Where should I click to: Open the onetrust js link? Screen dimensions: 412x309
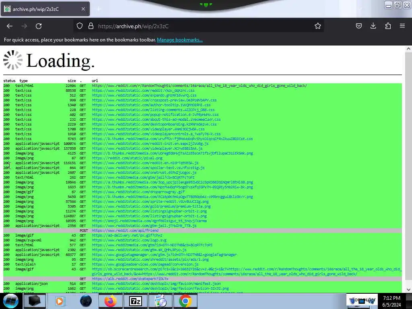click(144, 173)
